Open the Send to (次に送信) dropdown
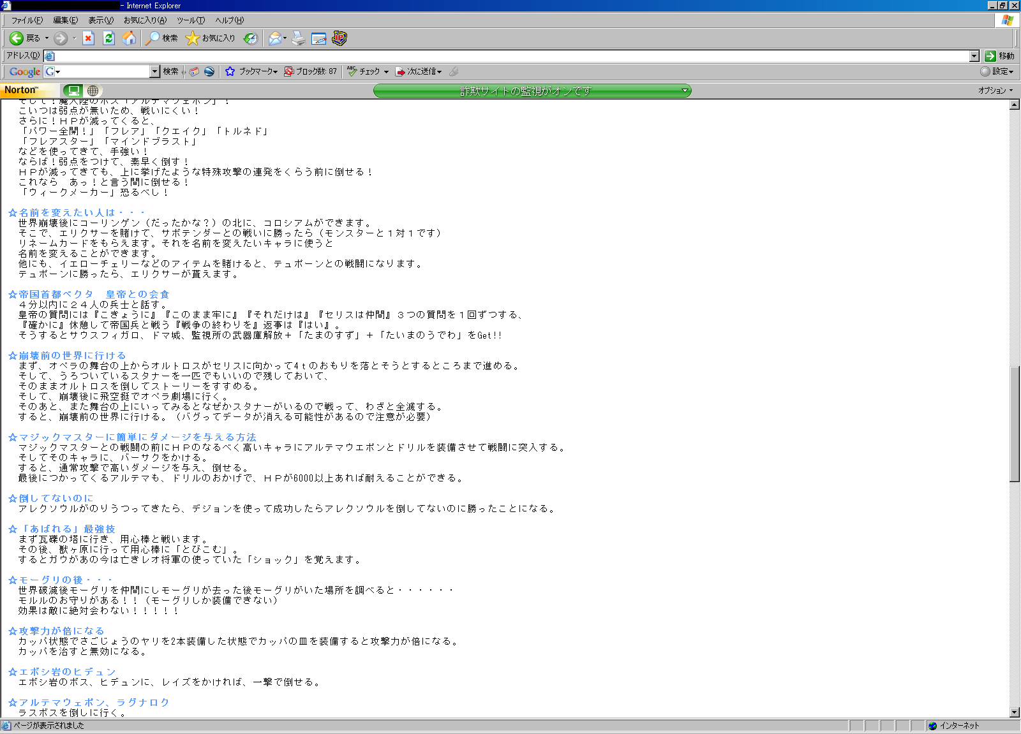1021x734 pixels. (x=419, y=71)
